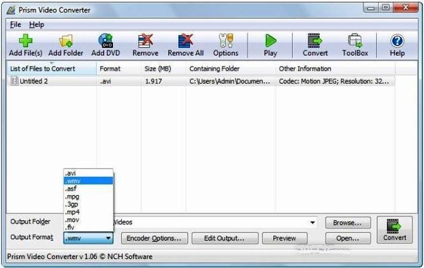
Task: Choose .mov from the format list
Action: 88,220
